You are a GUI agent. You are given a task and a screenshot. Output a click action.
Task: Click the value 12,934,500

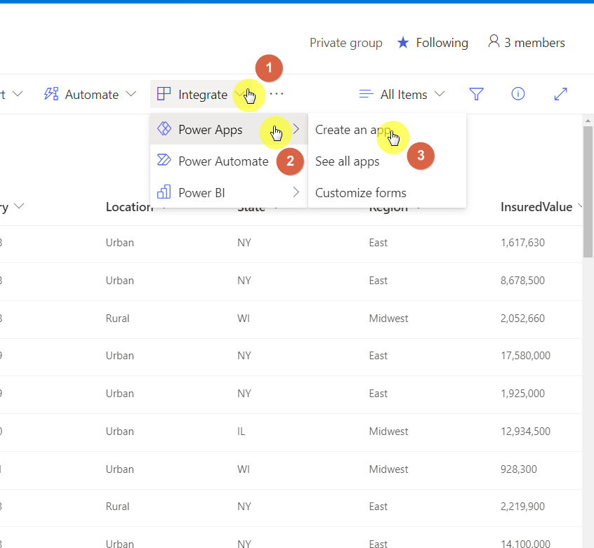(525, 431)
